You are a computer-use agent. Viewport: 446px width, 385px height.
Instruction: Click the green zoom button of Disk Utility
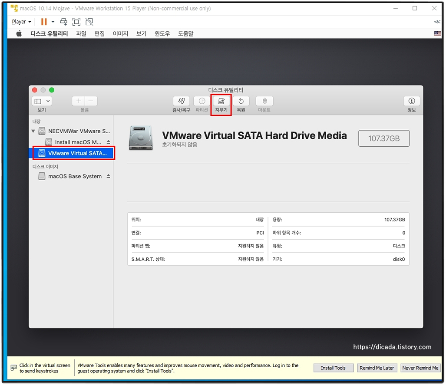[x=52, y=90]
